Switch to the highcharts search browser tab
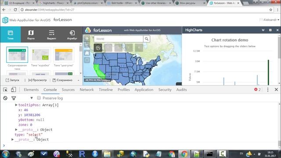Viewport: 281px width, 158px height. tap(53, 3)
